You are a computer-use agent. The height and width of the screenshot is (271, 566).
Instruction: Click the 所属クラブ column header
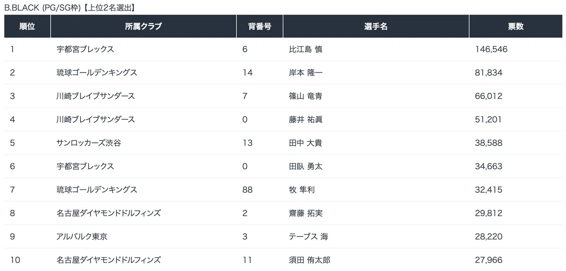tap(143, 26)
